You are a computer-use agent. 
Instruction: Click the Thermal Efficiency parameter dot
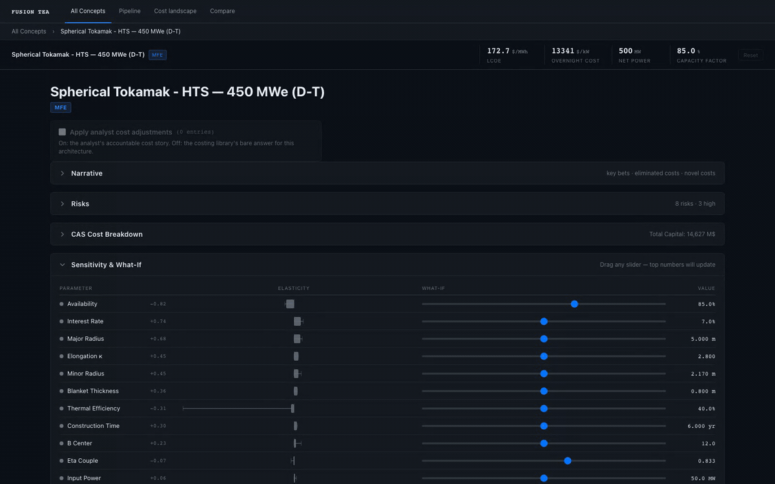(61, 408)
